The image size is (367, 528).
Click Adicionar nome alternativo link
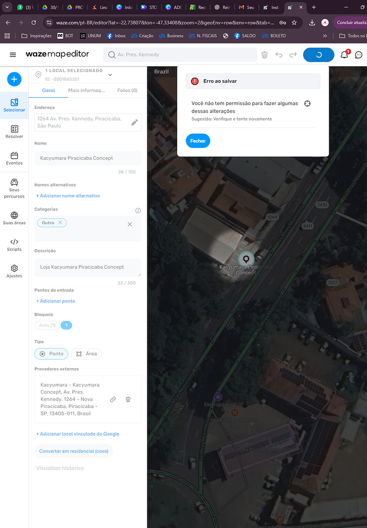(x=68, y=195)
